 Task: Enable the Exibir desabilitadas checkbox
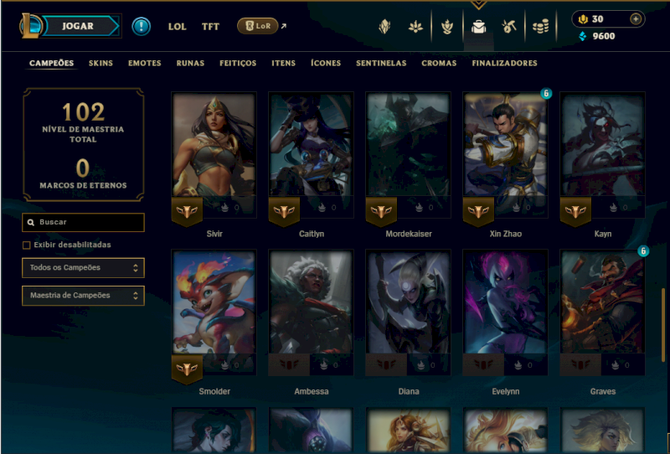(27, 245)
